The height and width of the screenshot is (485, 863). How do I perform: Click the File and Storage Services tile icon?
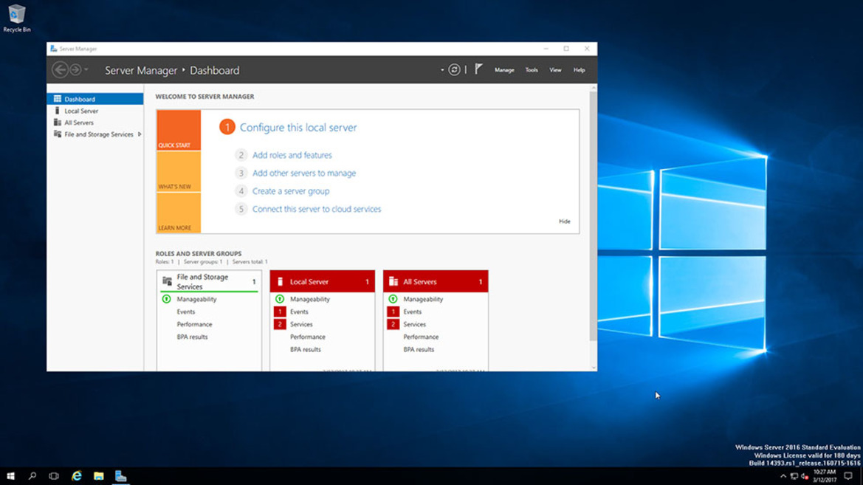point(167,281)
